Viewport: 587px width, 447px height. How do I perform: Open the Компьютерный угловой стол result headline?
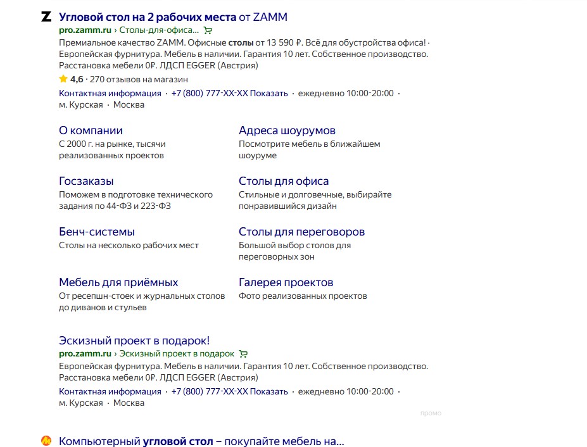point(201,441)
